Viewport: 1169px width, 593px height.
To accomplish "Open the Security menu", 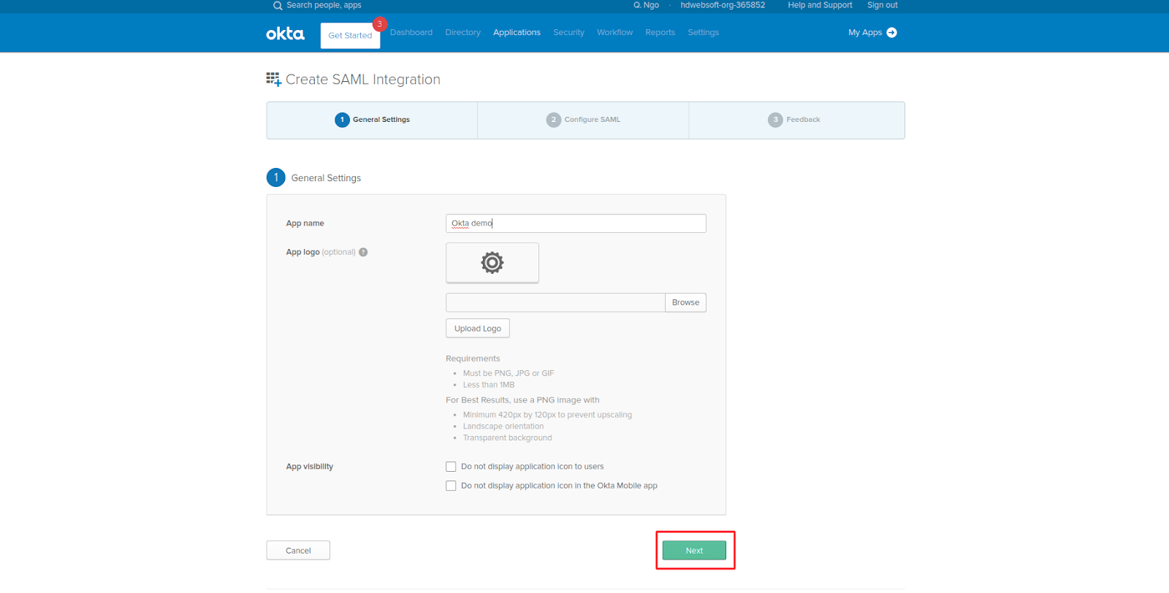I will click(568, 33).
